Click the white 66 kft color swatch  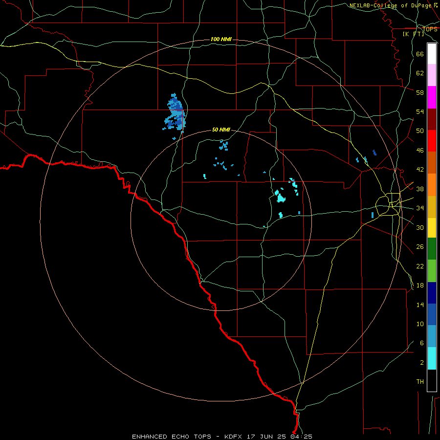[432, 54]
